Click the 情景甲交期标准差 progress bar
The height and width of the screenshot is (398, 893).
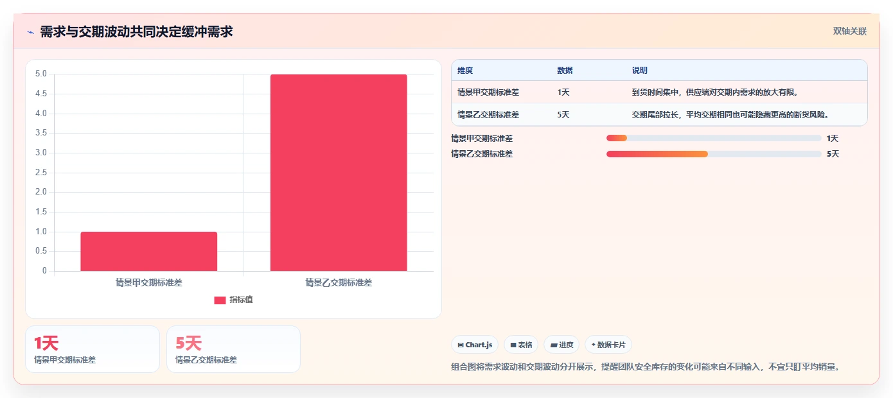click(714, 138)
